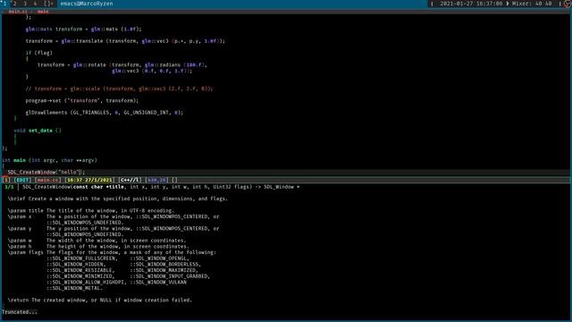Click the [16:37 27/1/2021] modeline time
This screenshot has width=572, height=322.
pos(89,180)
